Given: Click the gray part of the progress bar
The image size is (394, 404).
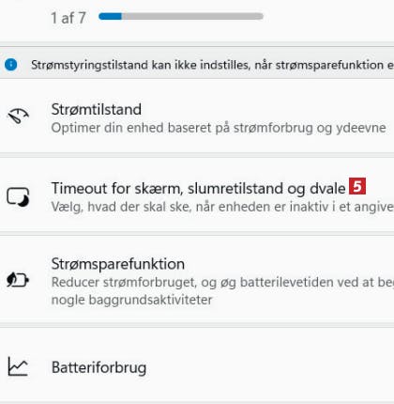Looking at the screenshot, I should click(x=192, y=16).
